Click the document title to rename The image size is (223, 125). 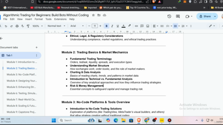[x=46, y=15]
